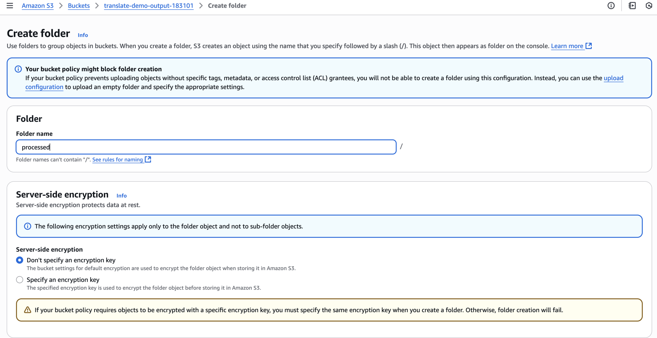This screenshot has height=338, width=657.
Task: Open Info link next to Create folder
Action: click(83, 35)
